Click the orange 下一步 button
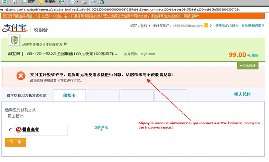Image resolution: width=269 pixels, height=162 pixels. pos(16,142)
